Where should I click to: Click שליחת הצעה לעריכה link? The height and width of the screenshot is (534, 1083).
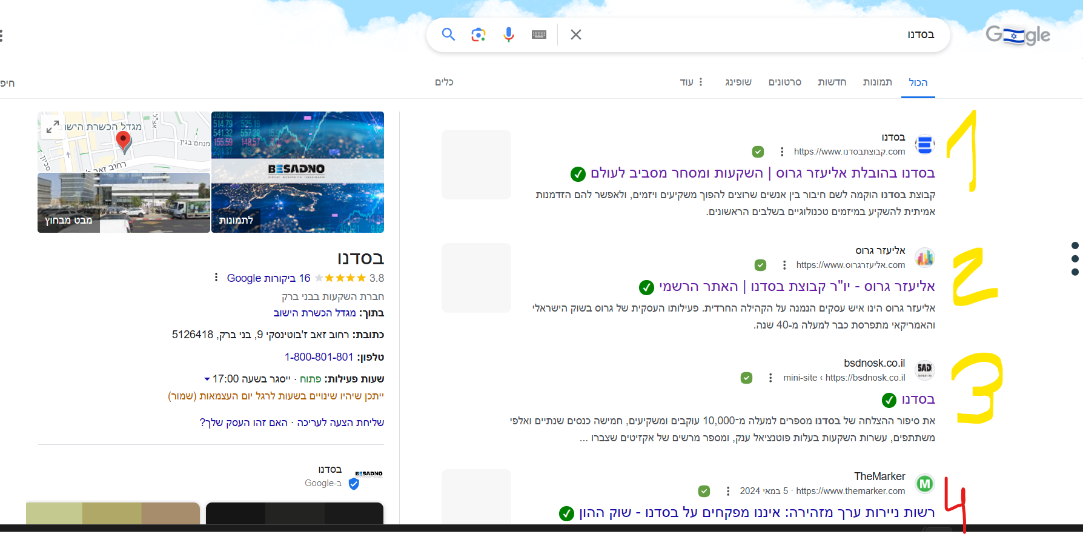point(340,422)
